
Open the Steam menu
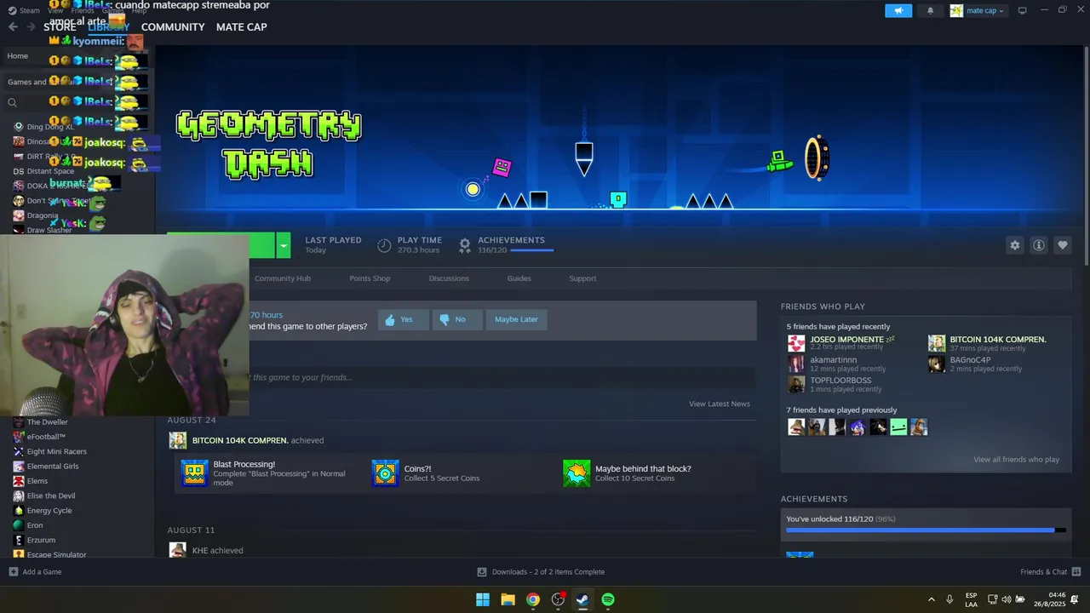[24, 10]
